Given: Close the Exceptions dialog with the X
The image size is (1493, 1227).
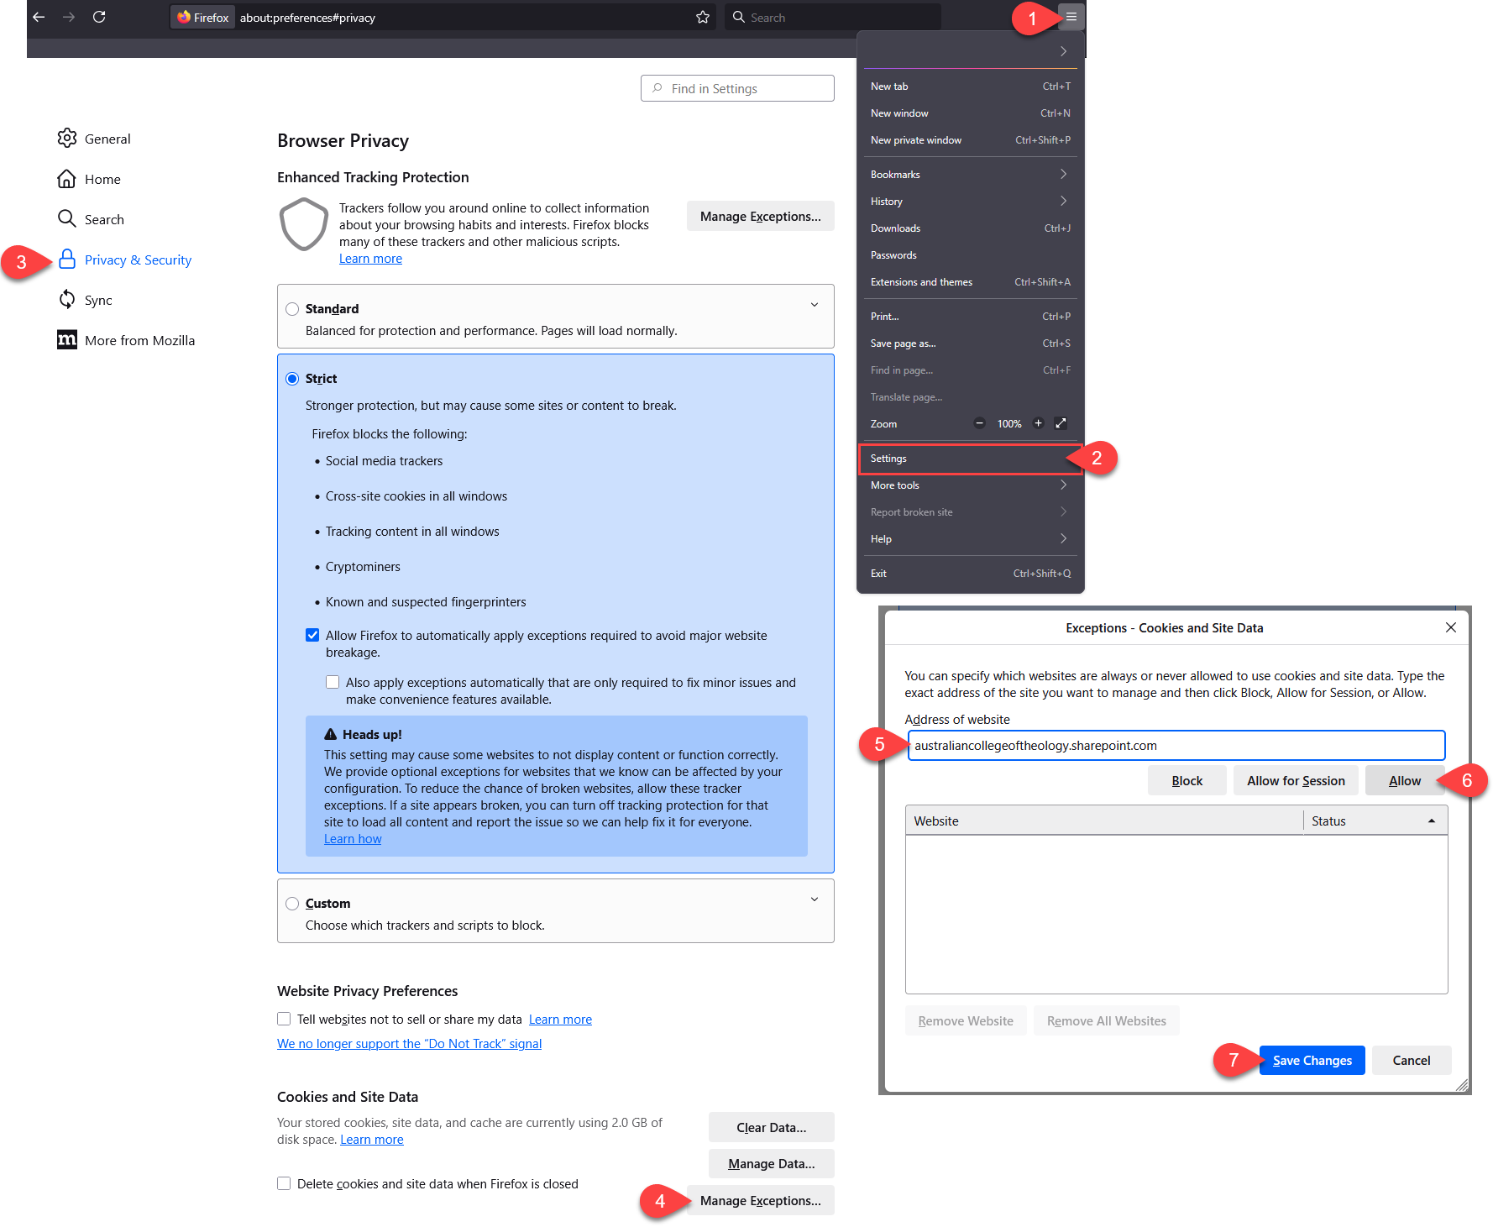Looking at the screenshot, I should click(1450, 627).
